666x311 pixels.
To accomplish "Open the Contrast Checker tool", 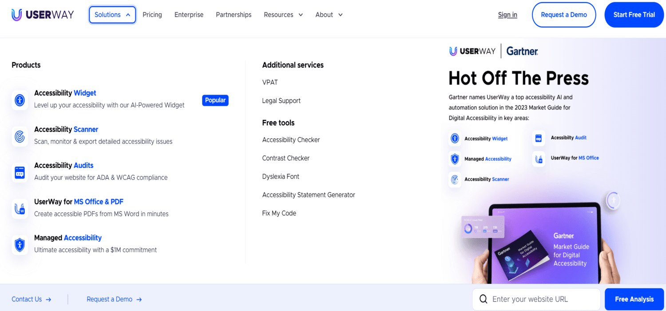I will pyautogui.click(x=286, y=158).
